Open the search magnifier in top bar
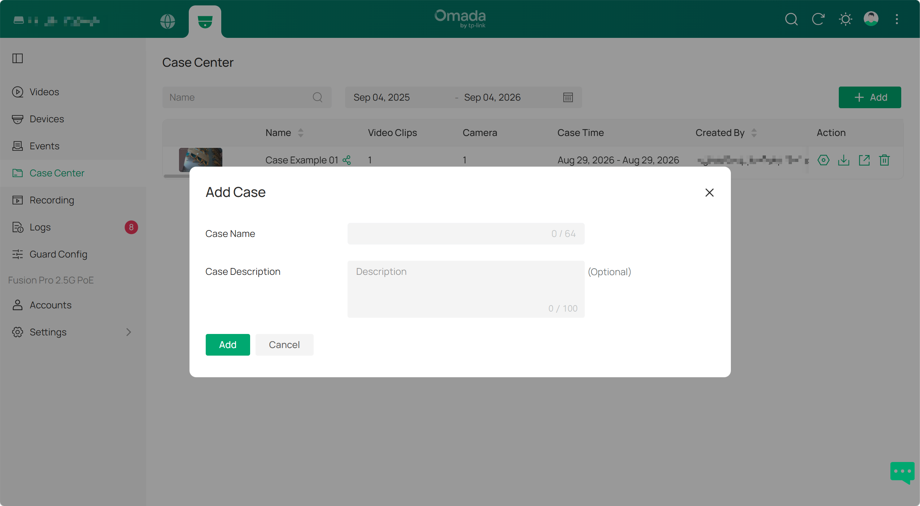Viewport: 920px width, 506px height. [791, 19]
